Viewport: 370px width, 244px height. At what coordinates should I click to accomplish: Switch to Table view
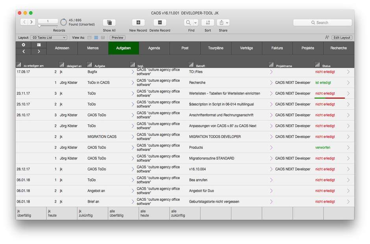[103, 37]
